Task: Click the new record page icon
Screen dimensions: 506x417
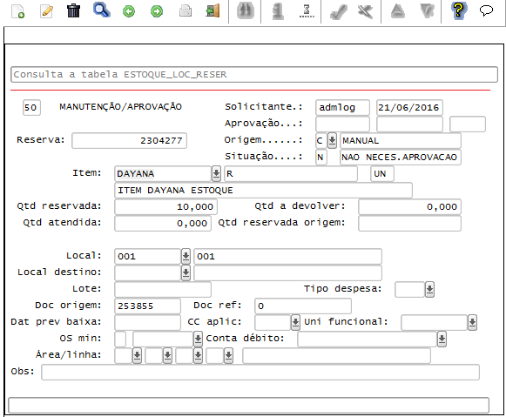Action: coord(18,11)
